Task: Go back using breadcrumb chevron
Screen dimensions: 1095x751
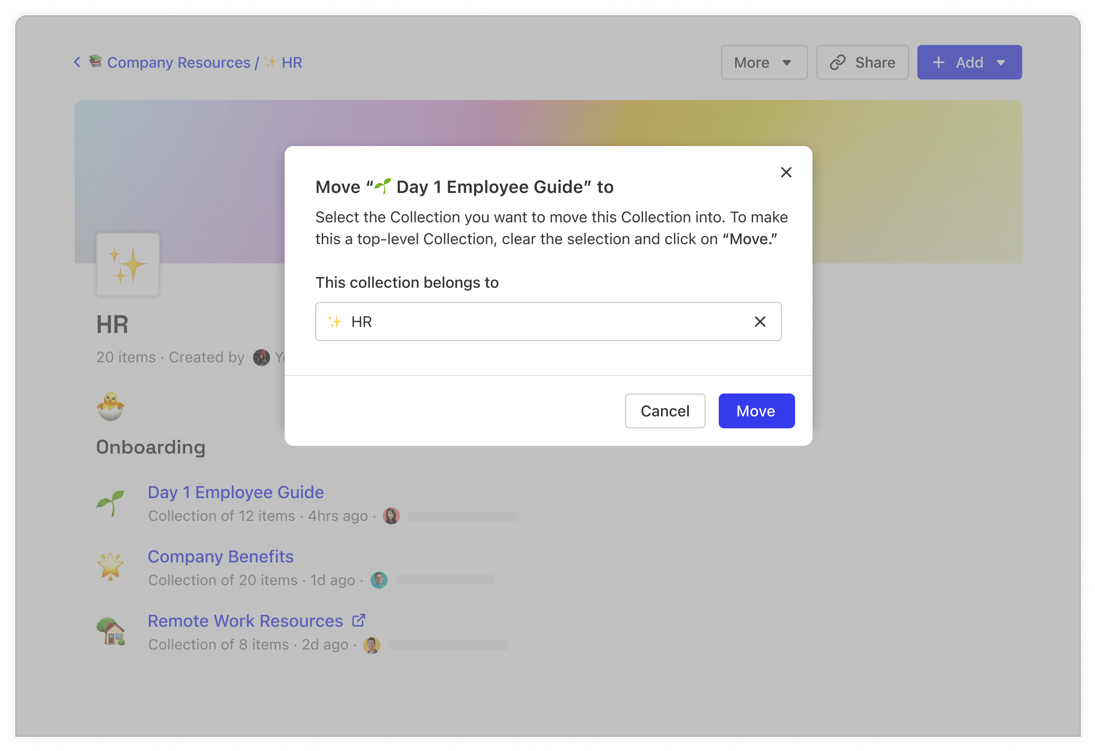Action: pyautogui.click(x=77, y=62)
